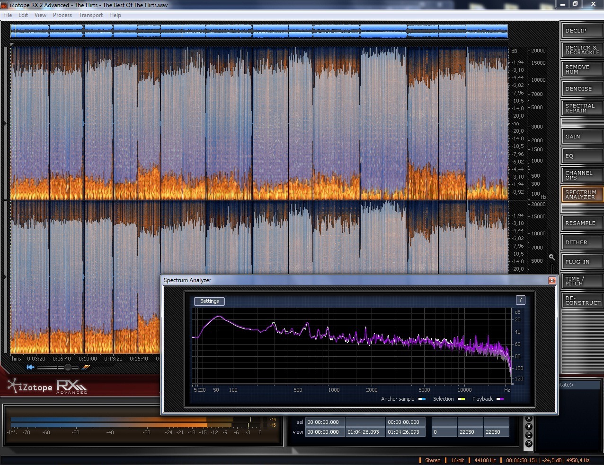Open the Transport menu
604x465 pixels.
pyautogui.click(x=90, y=15)
